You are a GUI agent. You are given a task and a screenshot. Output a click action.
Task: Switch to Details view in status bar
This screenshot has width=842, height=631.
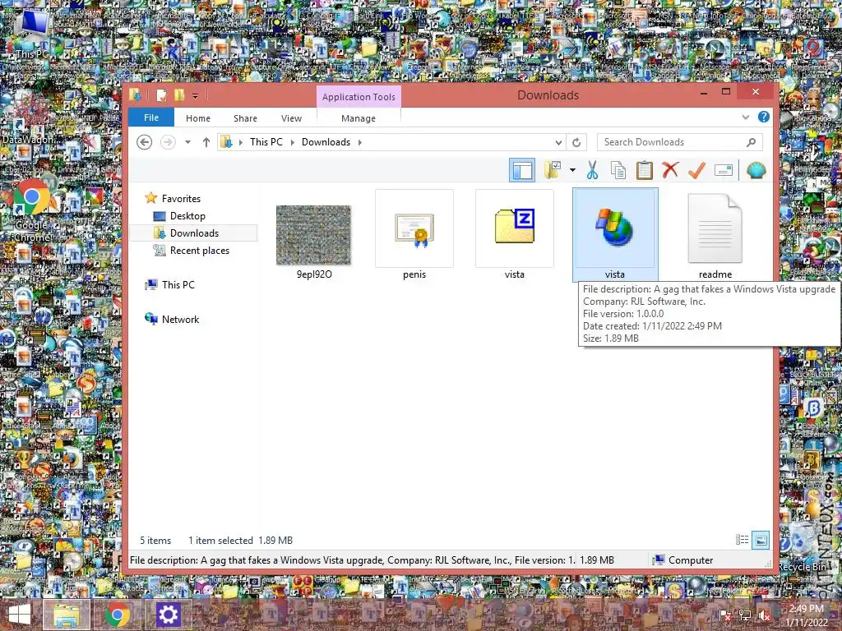pyautogui.click(x=742, y=540)
